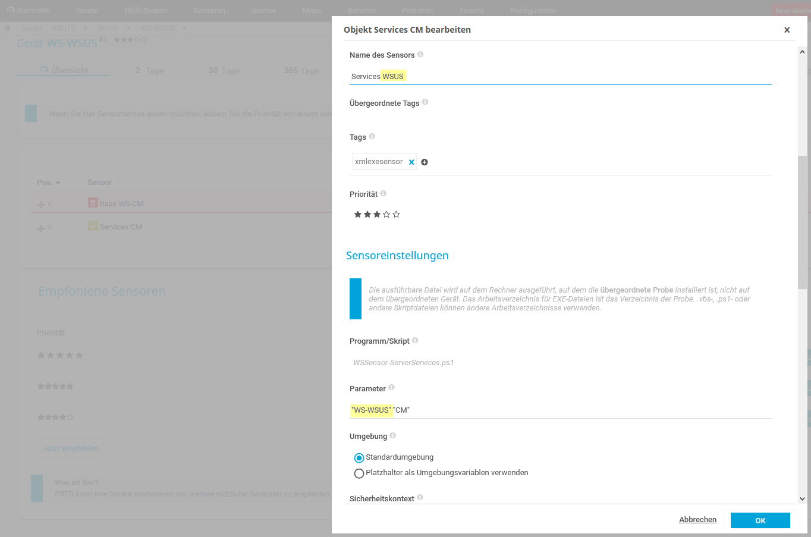Screen dimensions: 811x537
Task: Click the Jetzt empfehlen button
Action: tap(71, 448)
